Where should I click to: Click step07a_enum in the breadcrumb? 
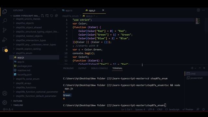click(71, 16)
